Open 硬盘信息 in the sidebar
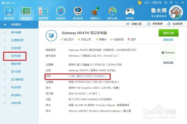 pos(16,64)
